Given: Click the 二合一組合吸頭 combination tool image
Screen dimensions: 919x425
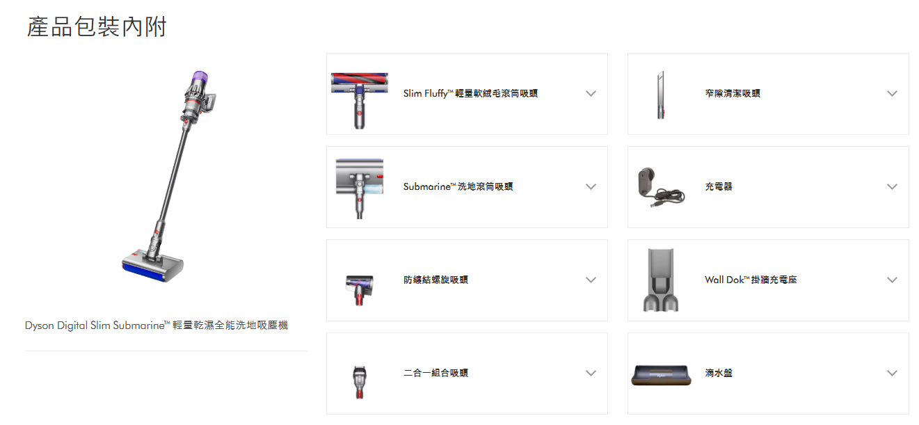Looking at the screenshot, I should click(359, 381).
